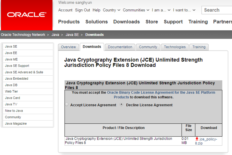Viewport: 232px width, 155px height.
Task: Switch to the Overview tab
Action: coord(68,47)
